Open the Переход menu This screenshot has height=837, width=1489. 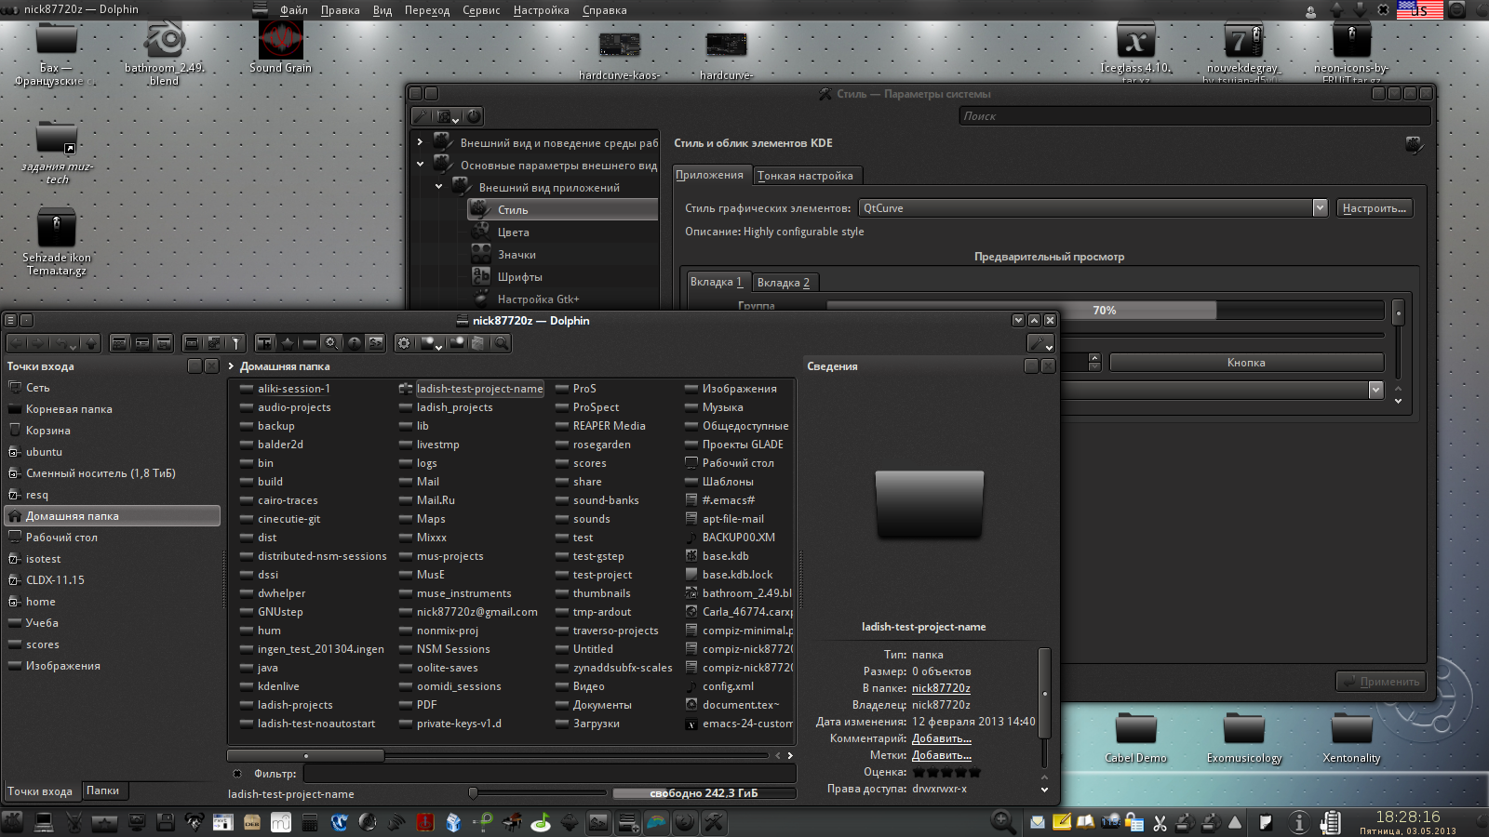pos(427,10)
